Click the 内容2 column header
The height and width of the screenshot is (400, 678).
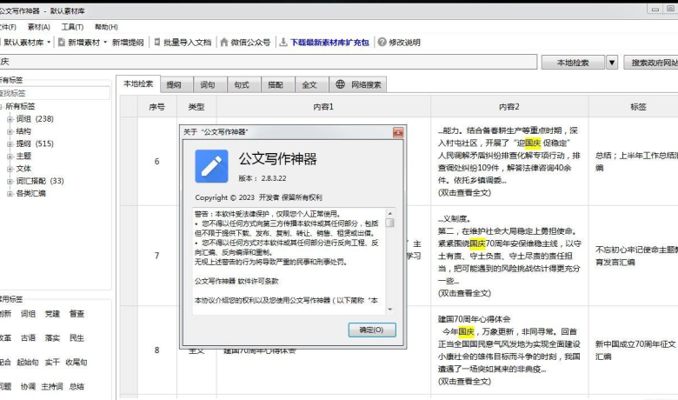(x=509, y=106)
